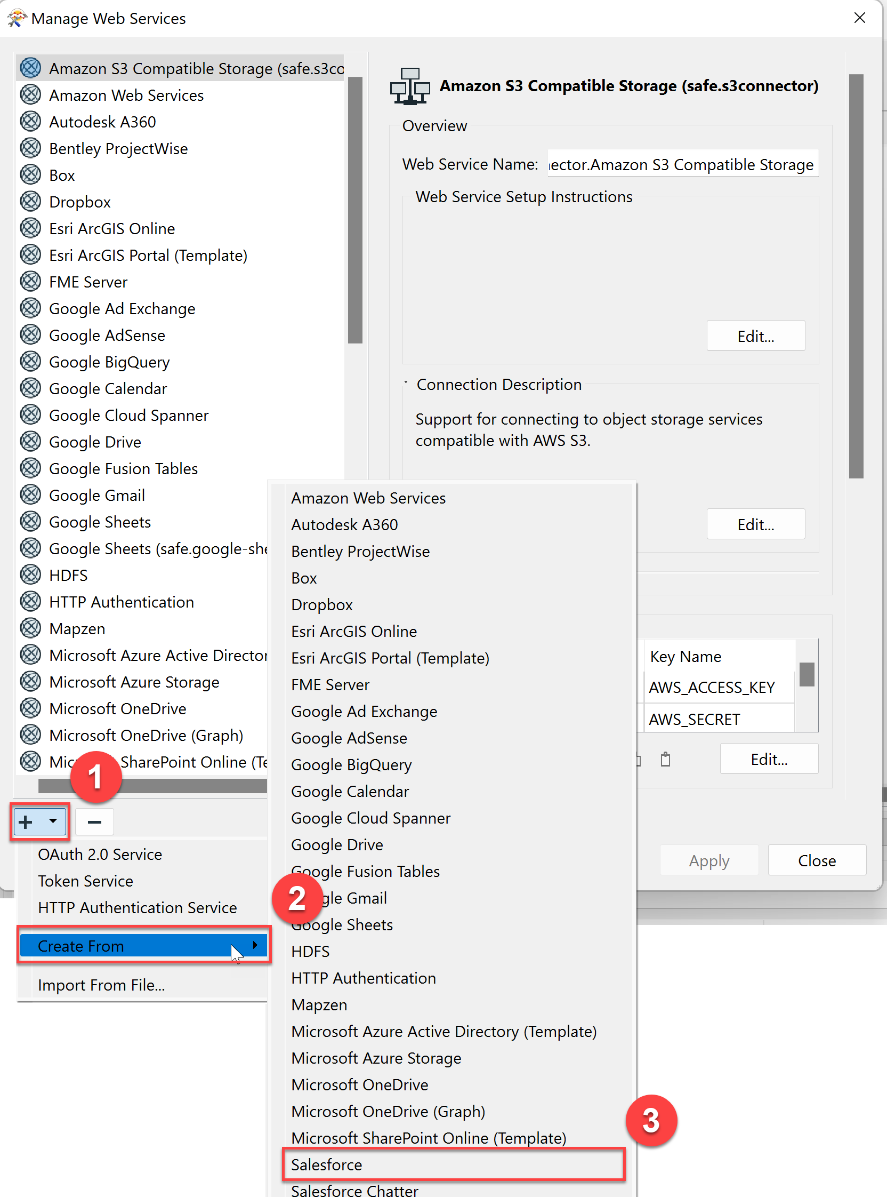Click the HDFS service icon
Viewport: 887px width, 1197px height.
pyautogui.click(x=30, y=575)
